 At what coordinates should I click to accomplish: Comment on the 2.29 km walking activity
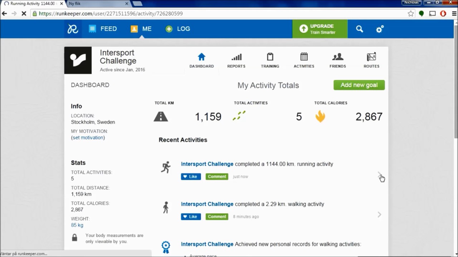(x=217, y=217)
